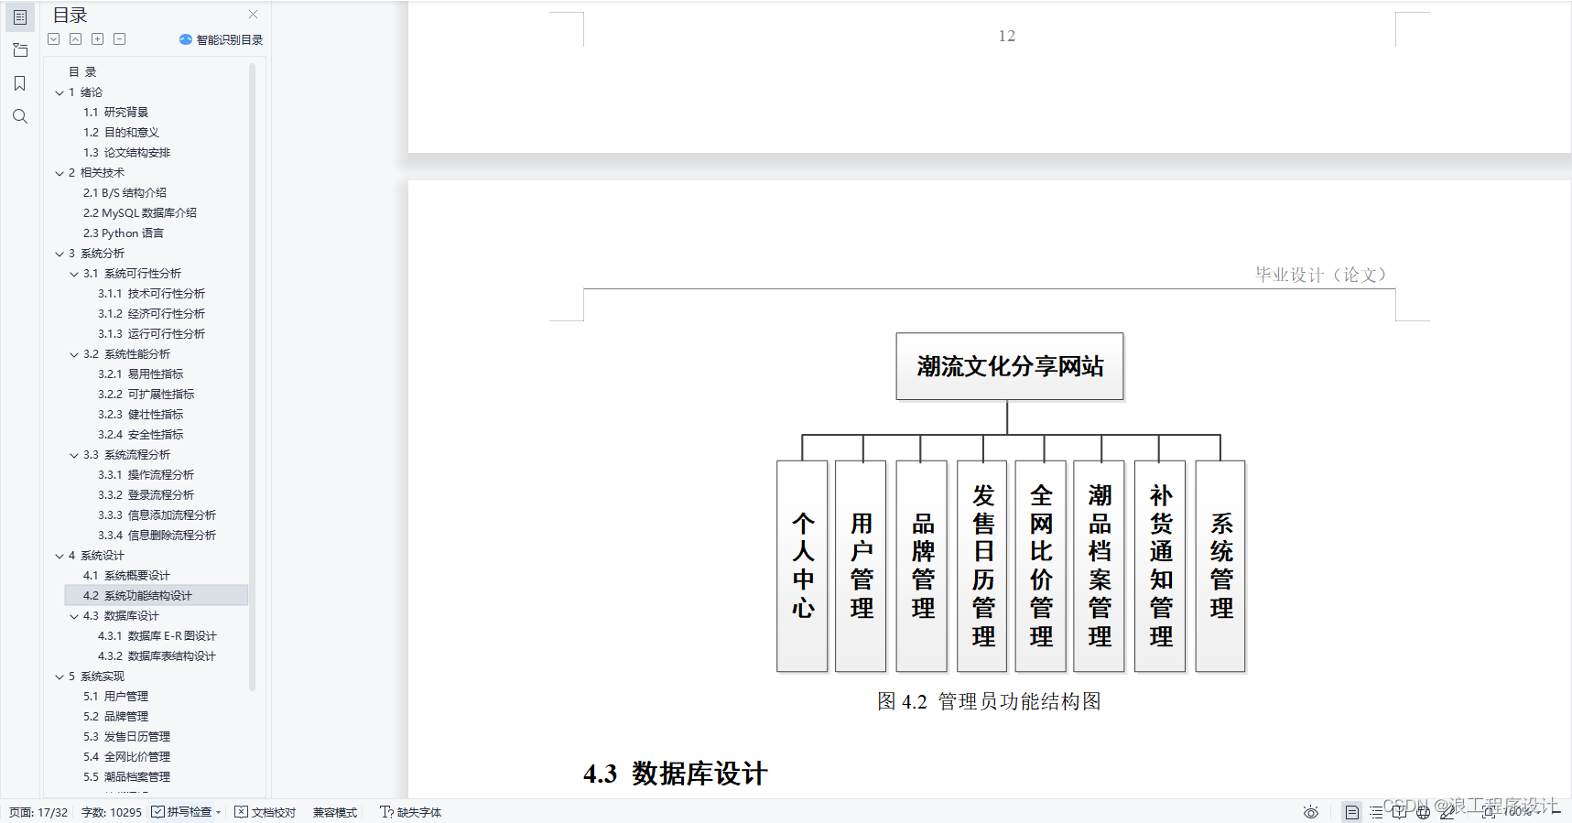Collapse the '2 相关技术' outline section

tap(60, 173)
